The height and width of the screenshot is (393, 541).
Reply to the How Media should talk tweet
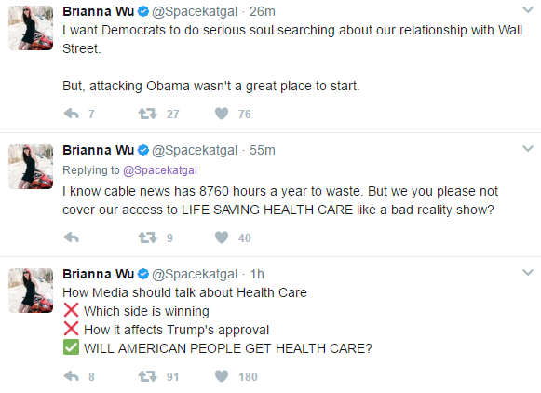pyautogui.click(x=72, y=376)
